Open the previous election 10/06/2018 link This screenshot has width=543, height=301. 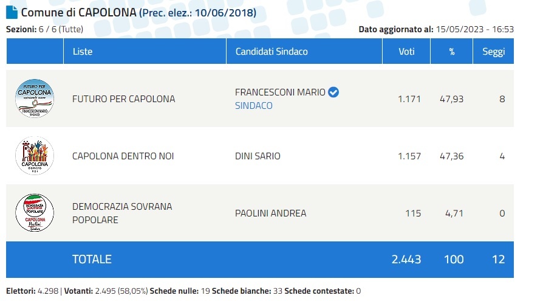coord(197,13)
